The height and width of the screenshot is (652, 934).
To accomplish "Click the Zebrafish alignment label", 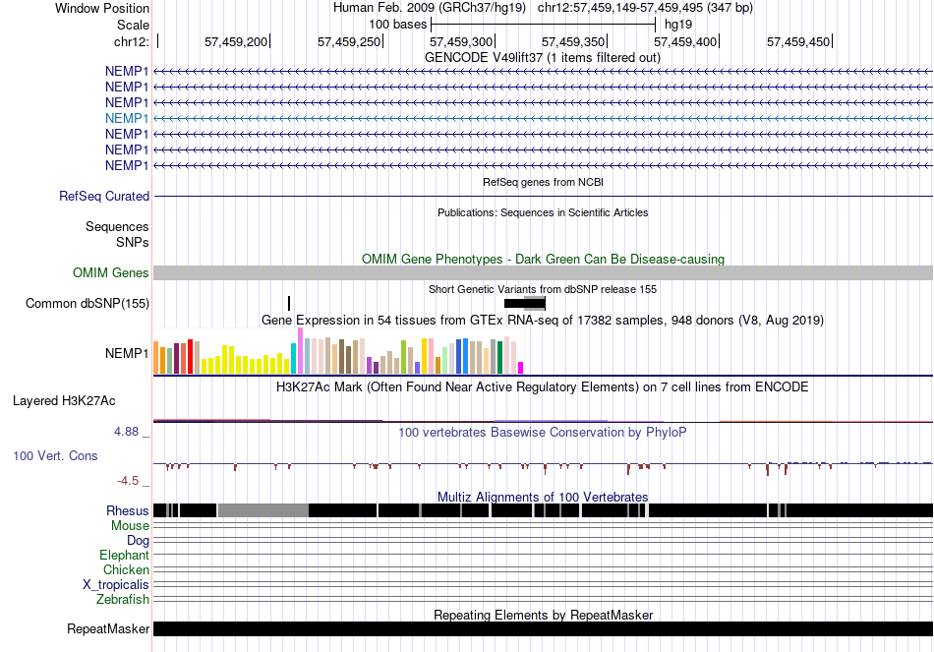I will (x=123, y=599).
